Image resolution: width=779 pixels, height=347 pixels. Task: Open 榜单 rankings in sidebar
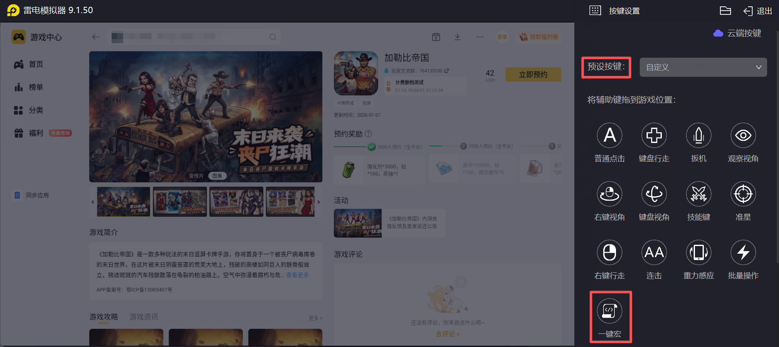29,87
